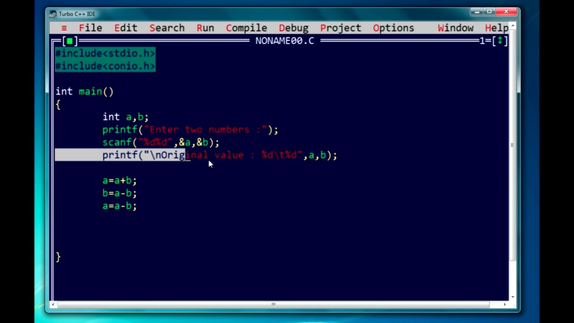
Task: Zoom editor window with green arrow icon
Action: 500,41
